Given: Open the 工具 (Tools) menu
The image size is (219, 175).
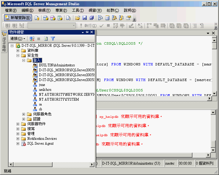Looking at the screenshot, I should pos(78,10).
